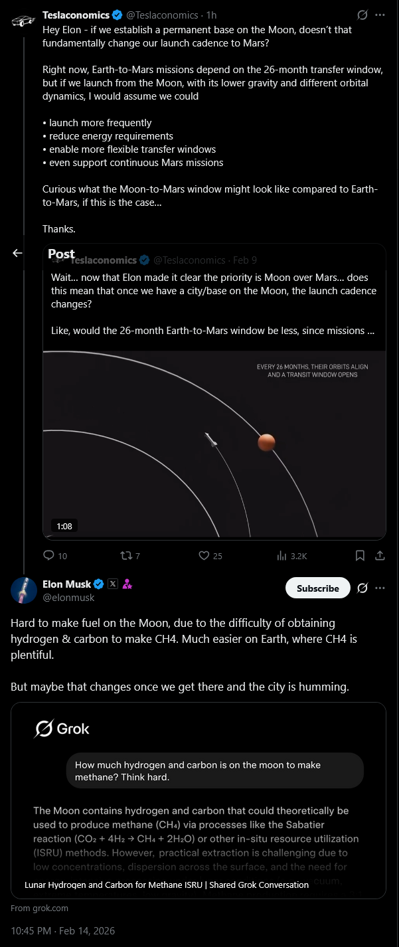Click Grok icon beside Teslaconomics post menu
Screen dimensions: 399x947
[362, 15]
